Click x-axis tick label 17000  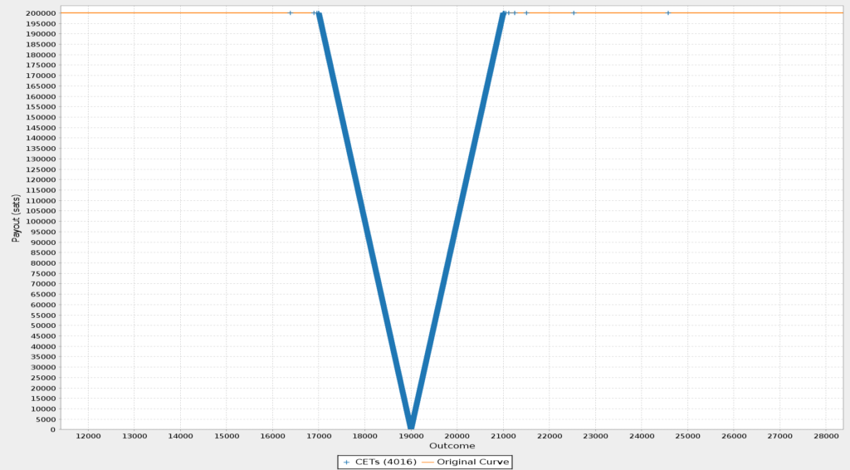pos(319,436)
